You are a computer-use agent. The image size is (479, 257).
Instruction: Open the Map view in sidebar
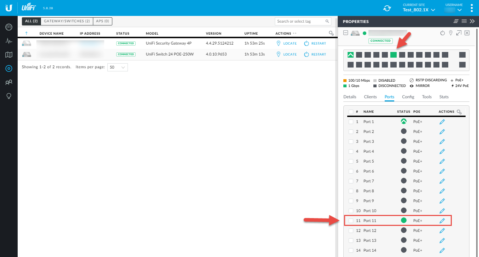coord(9,54)
